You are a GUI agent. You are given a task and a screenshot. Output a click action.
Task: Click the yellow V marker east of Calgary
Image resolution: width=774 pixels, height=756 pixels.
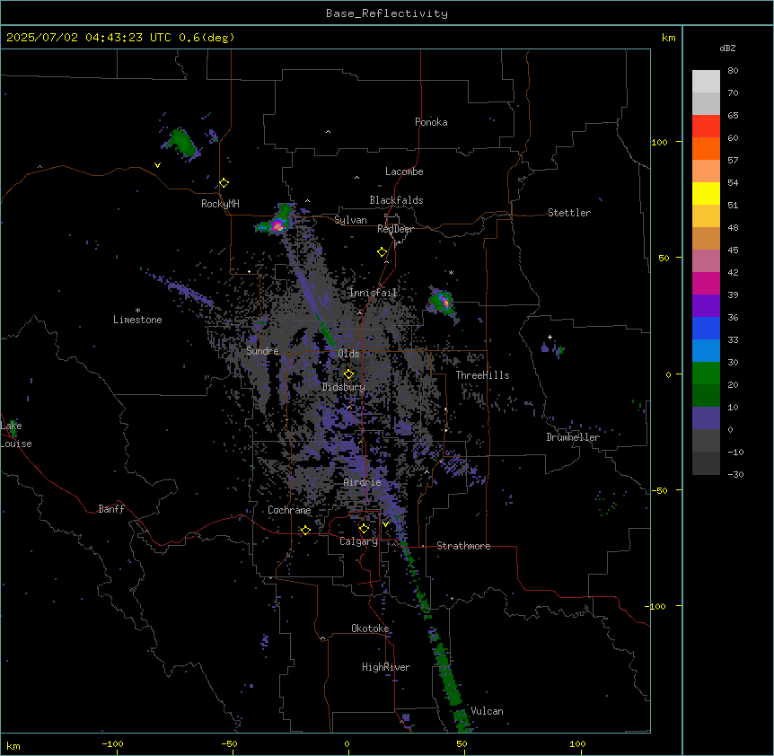click(385, 524)
